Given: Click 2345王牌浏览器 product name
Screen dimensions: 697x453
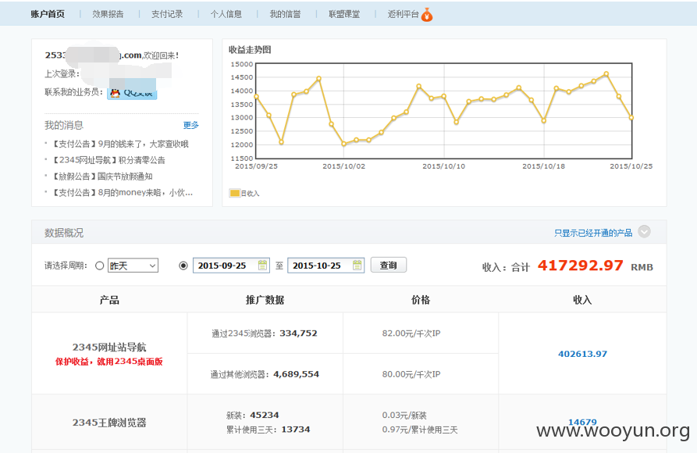Looking at the screenshot, I should [x=109, y=423].
